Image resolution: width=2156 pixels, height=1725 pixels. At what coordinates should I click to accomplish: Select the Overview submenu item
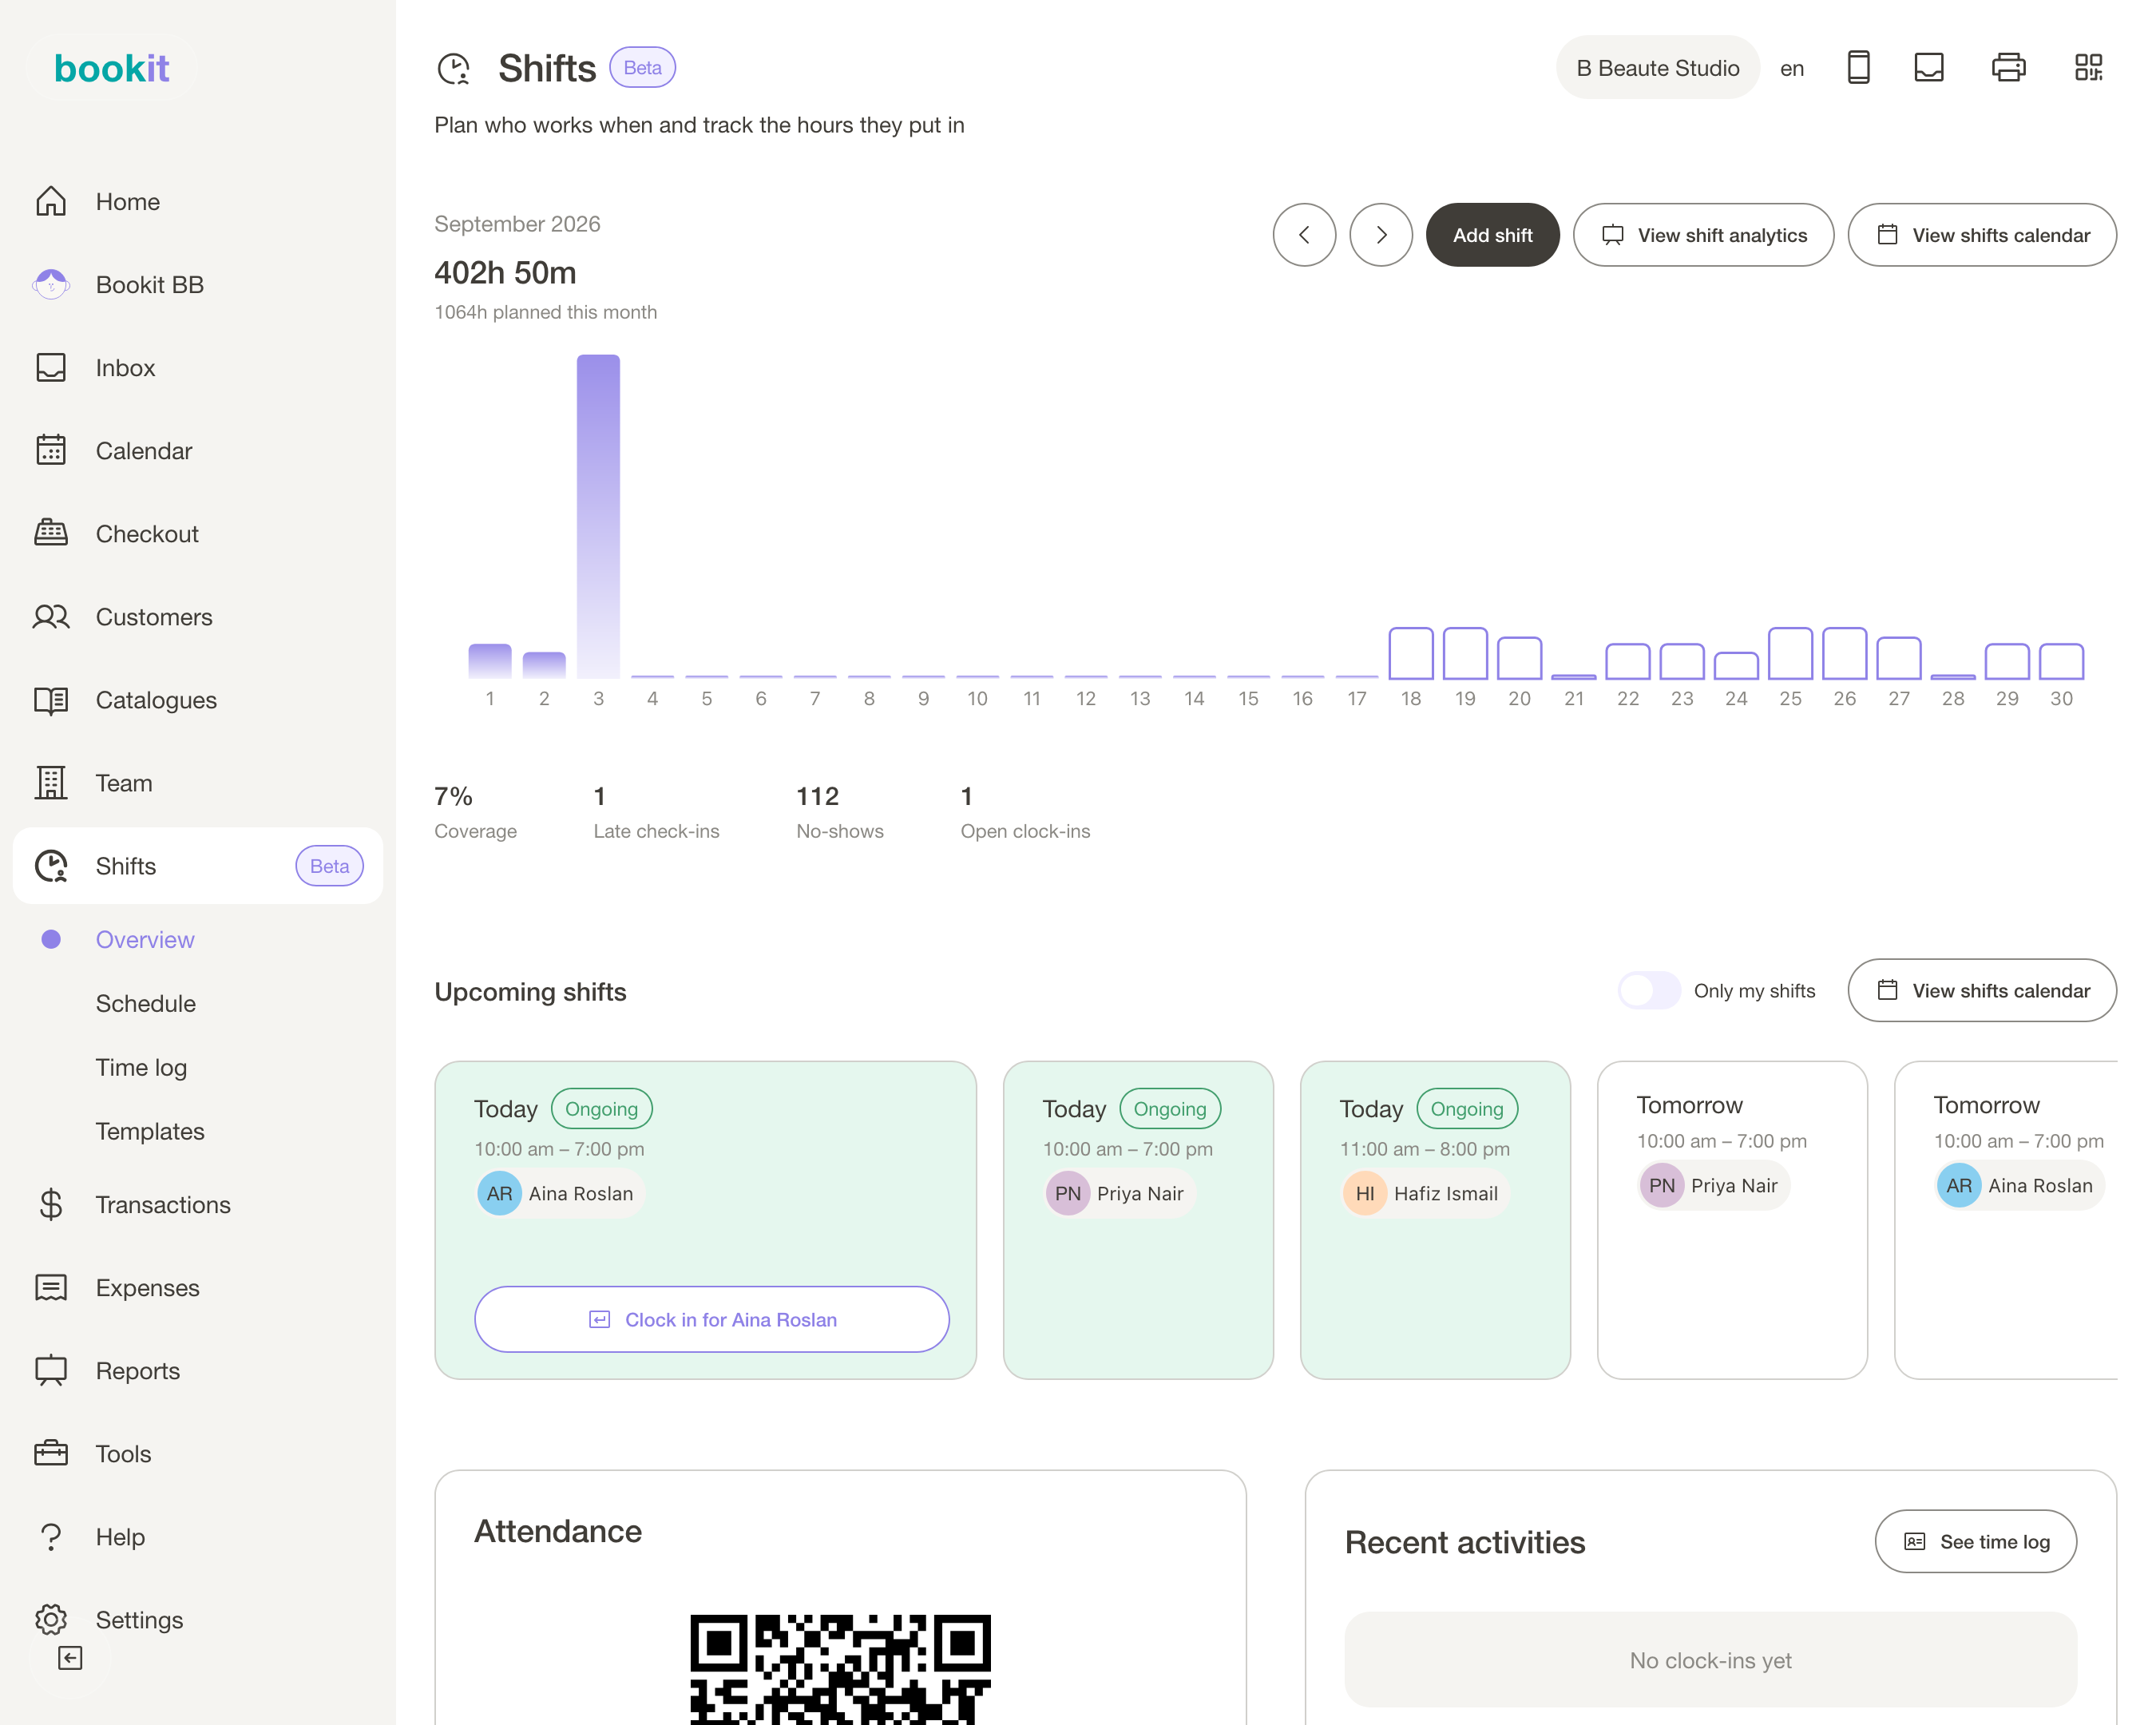coord(145,939)
